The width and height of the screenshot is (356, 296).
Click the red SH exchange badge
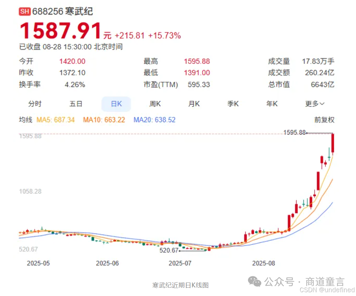(25, 11)
